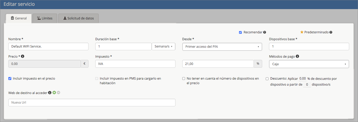The height and width of the screenshot is (122, 358).
Task: Expand the Métodos de pago Caja dropdown
Action: (x=309, y=64)
